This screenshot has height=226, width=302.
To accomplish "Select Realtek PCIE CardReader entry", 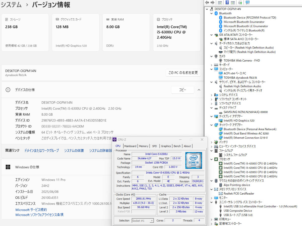I will (239, 194).
